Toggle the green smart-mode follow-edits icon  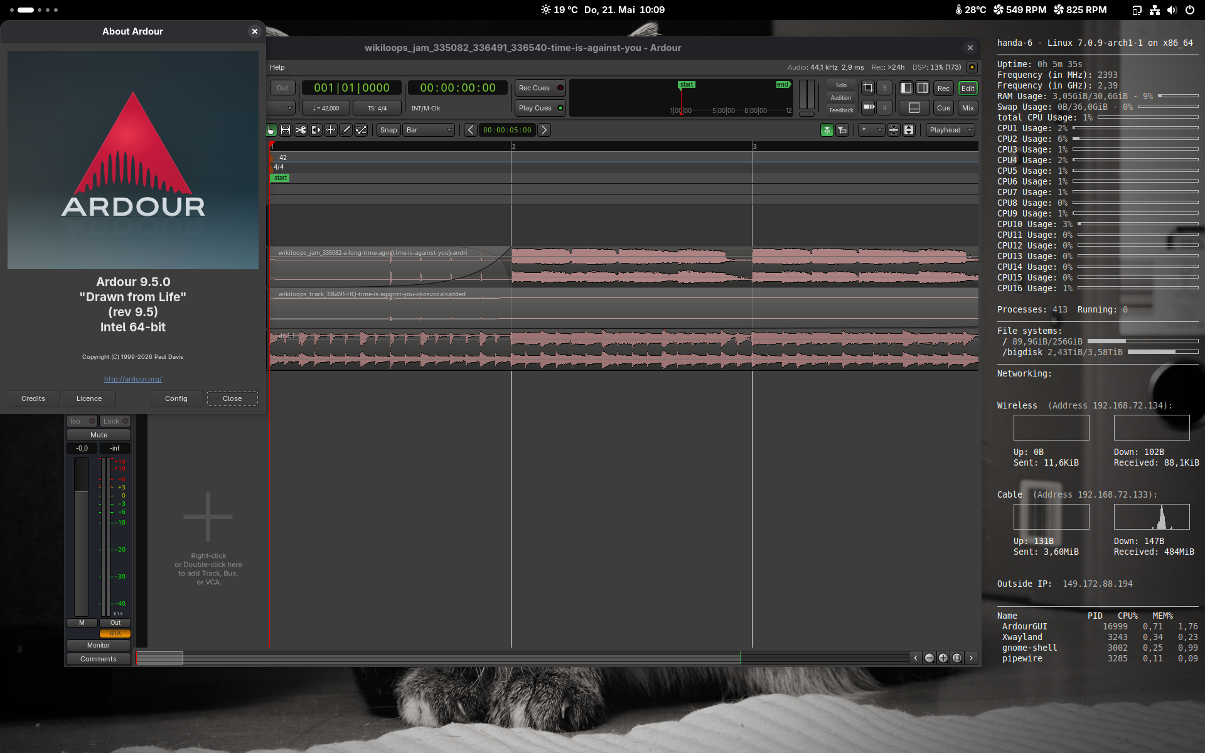click(x=827, y=130)
